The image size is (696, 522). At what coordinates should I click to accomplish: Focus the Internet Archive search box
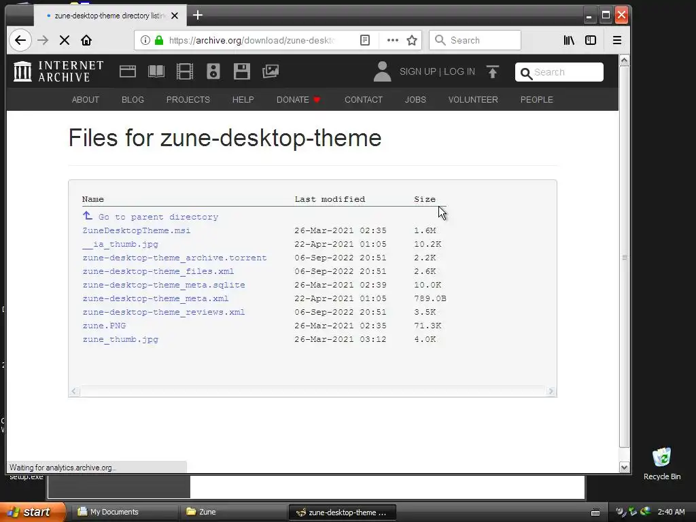559,72
